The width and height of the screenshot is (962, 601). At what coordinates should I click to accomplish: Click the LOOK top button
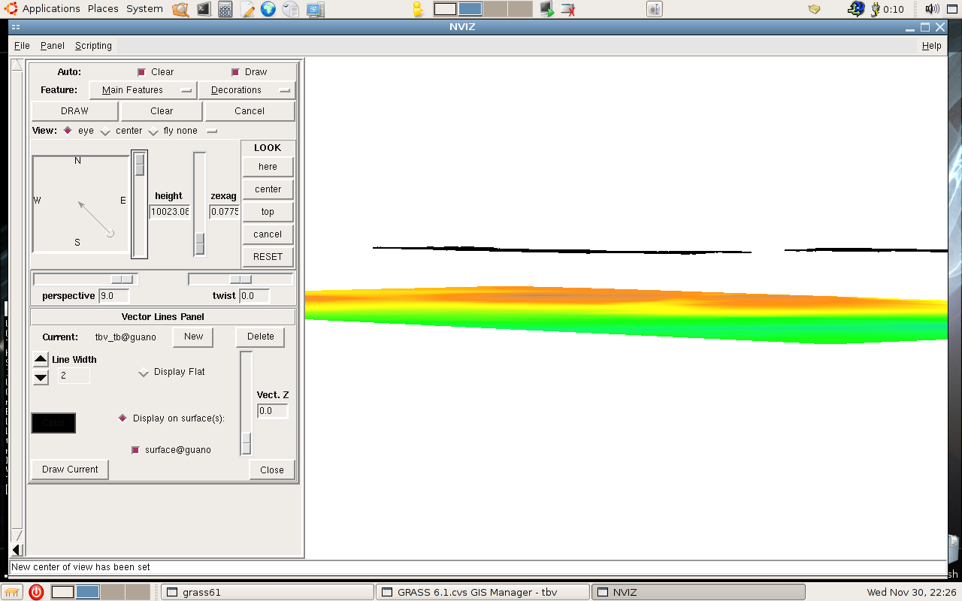tap(268, 212)
